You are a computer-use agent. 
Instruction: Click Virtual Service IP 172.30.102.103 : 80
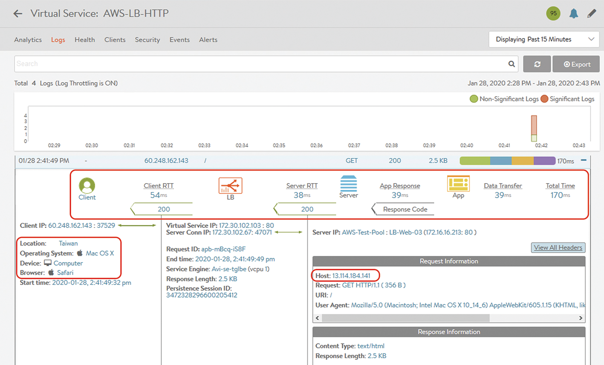[x=246, y=225]
